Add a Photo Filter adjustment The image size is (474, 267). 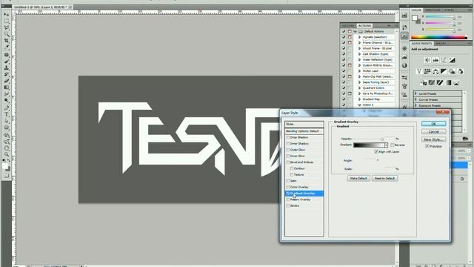coord(452,71)
